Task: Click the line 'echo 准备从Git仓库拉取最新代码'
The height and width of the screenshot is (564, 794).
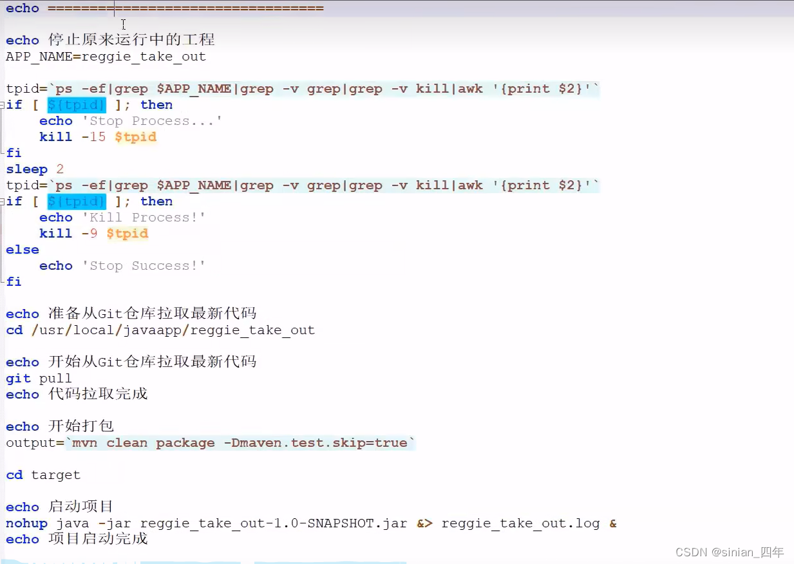Action: coord(131,314)
